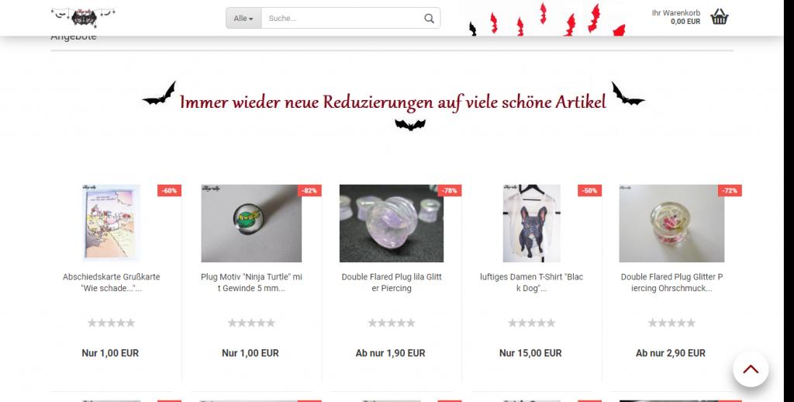Focus the Suche search field
The image size is (794, 402).
click(x=342, y=19)
